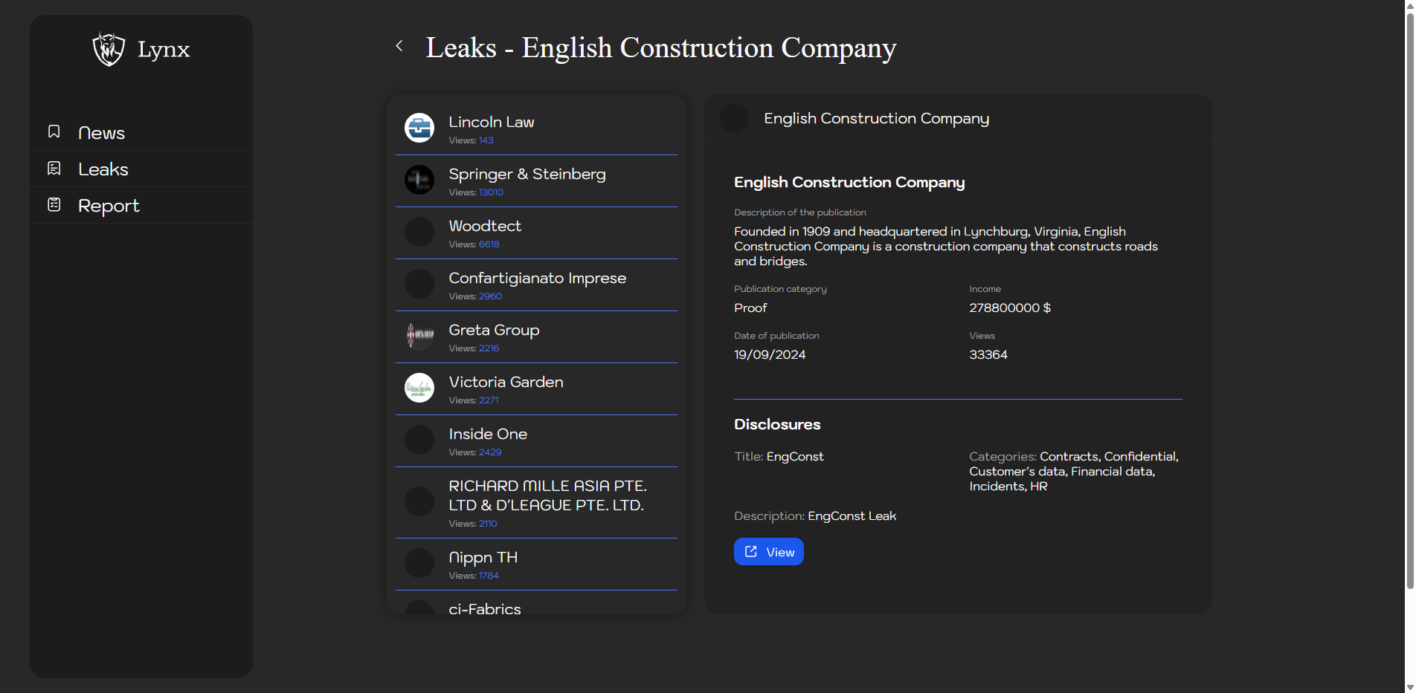Click the Leaks document icon
This screenshot has width=1416, height=693.
tap(54, 169)
